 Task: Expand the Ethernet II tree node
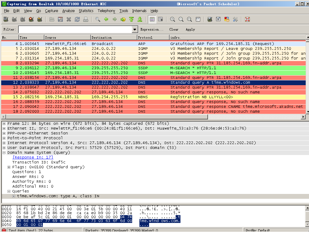(4, 128)
